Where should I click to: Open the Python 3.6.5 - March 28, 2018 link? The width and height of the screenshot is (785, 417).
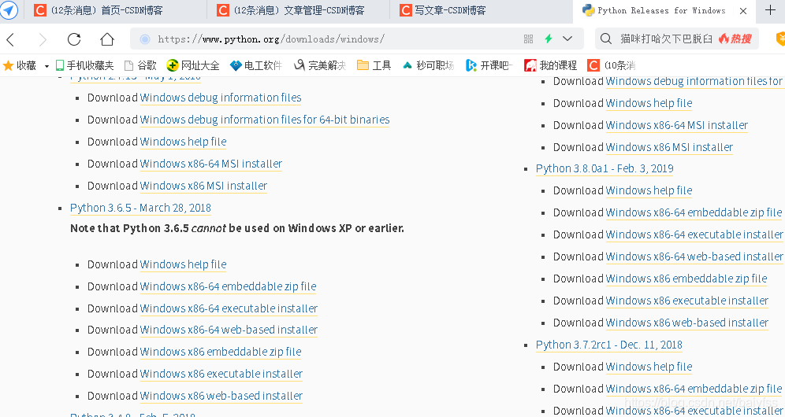(140, 208)
